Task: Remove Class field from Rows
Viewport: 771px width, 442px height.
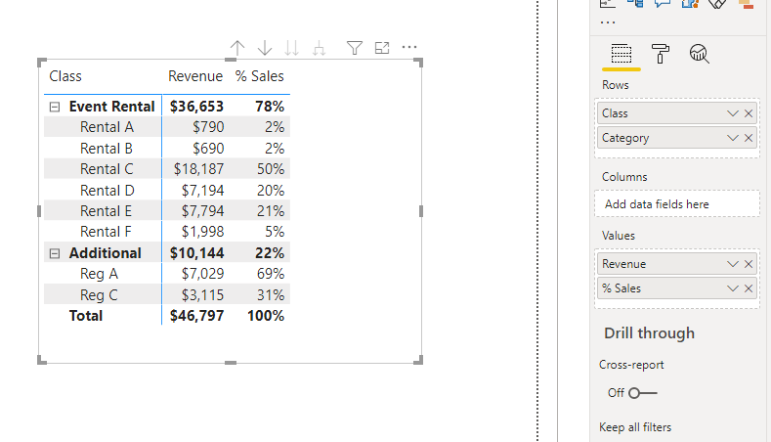Action: (x=749, y=113)
